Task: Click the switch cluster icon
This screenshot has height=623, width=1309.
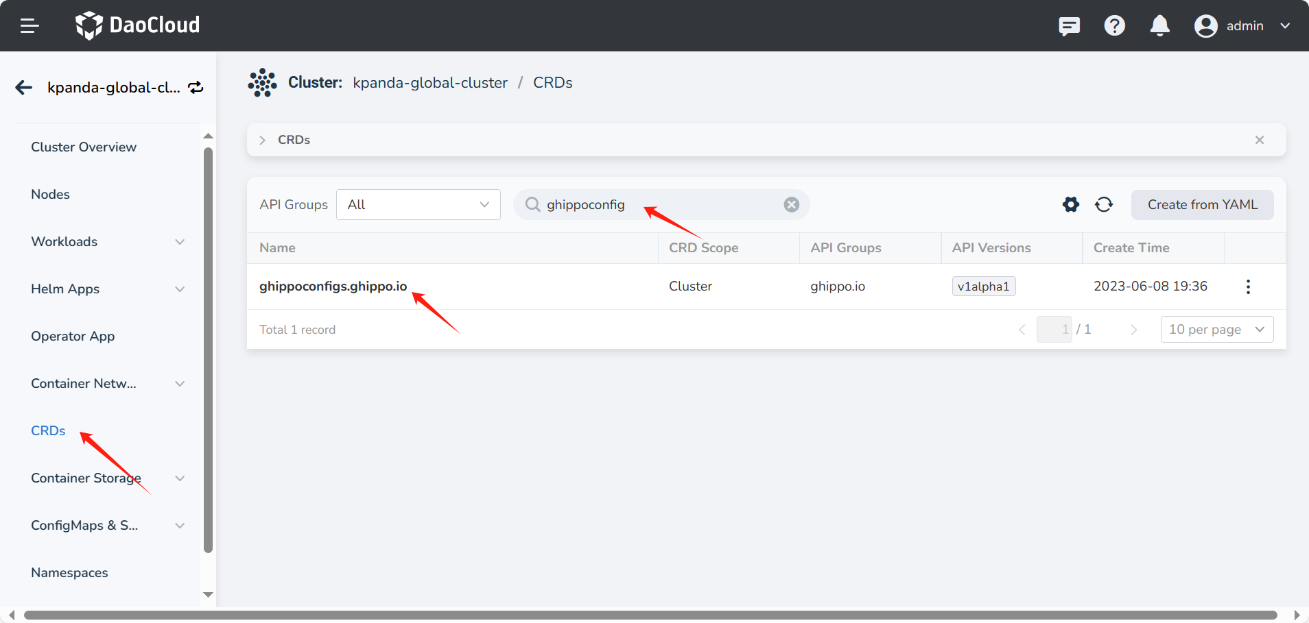Action: pos(196,88)
